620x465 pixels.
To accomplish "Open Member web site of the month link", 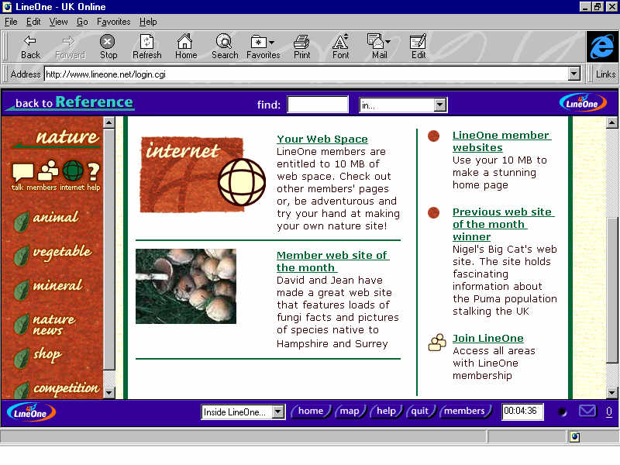I will (332, 261).
